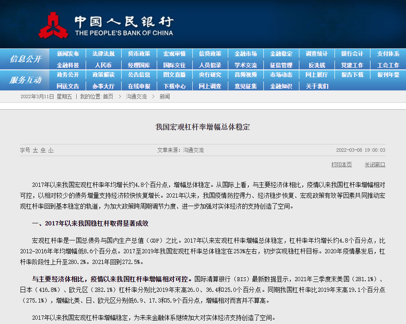
Task: Select 金融知识 menu item
Action: point(281,86)
